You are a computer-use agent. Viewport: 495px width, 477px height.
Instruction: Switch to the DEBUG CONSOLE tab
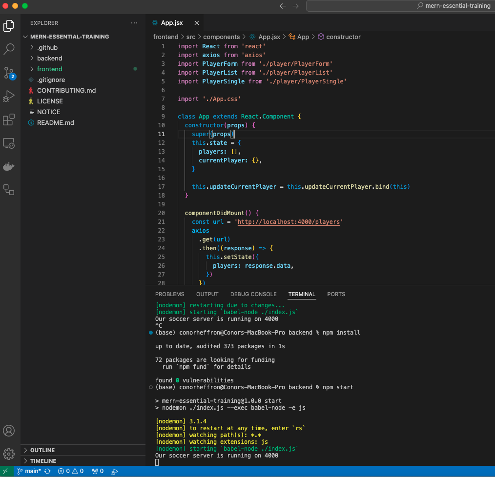pyautogui.click(x=253, y=294)
